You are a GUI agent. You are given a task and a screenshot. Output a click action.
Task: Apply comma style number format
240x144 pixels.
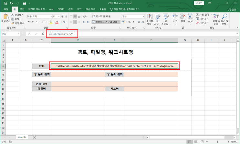tap(133, 22)
